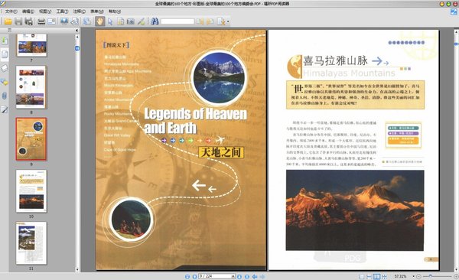Select the page 11 thumbnail
The width and height of the screenshot is (459, 280).
(31, 243)
